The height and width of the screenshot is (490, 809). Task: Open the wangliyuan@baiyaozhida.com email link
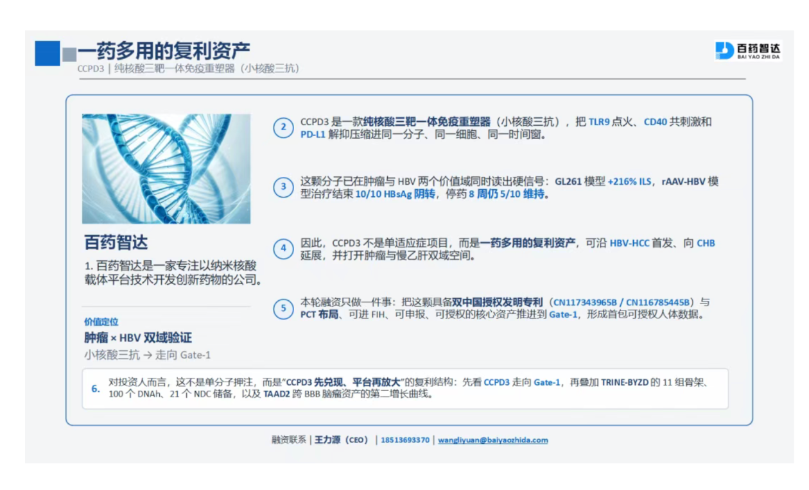click(x=493, y=440)
